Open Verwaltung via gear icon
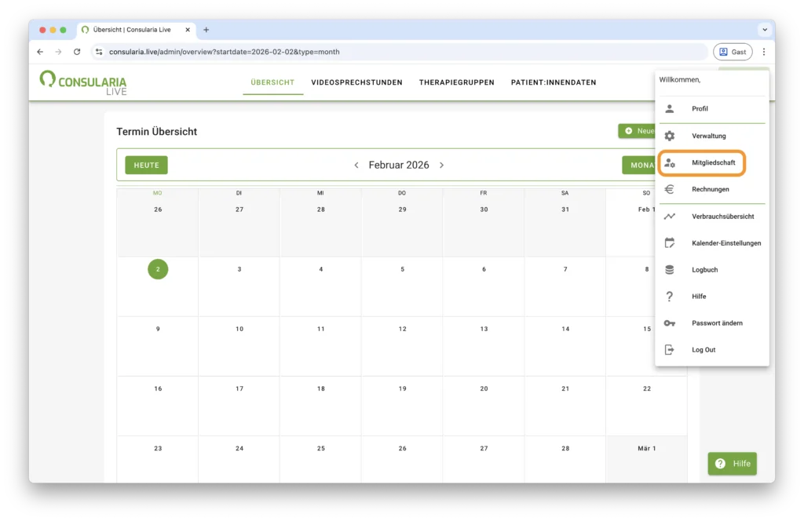 click(669, 136)
